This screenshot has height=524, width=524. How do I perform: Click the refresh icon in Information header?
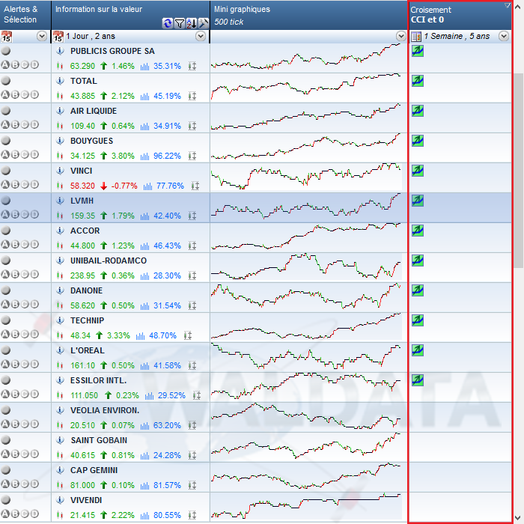pyautogui.click(x=168, y=23)
